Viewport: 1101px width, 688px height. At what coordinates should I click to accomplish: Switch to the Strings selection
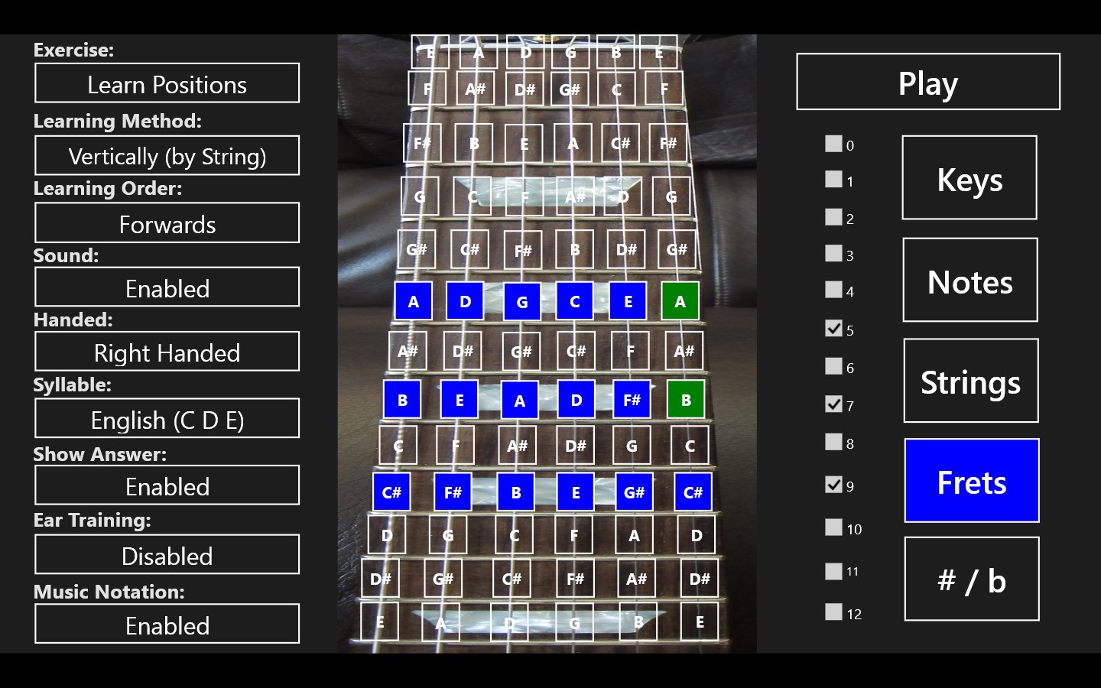point(970,381)
